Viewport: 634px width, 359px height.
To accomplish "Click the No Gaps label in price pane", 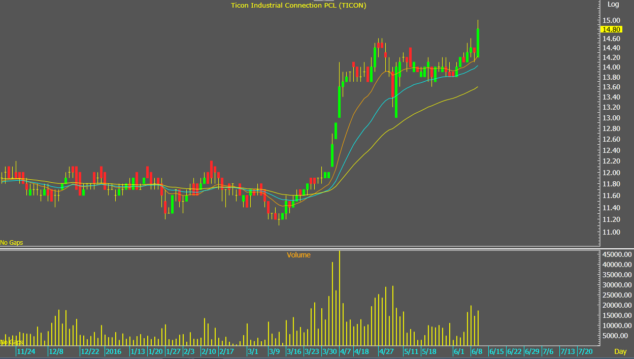I will pyautogui.click(x=12, y=243).
